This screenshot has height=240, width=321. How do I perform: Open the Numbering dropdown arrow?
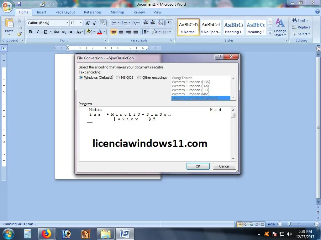click(129, 23)
